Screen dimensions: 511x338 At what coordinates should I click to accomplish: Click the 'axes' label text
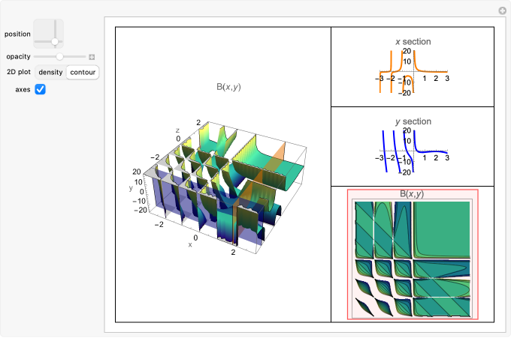(x=23, y=89)
